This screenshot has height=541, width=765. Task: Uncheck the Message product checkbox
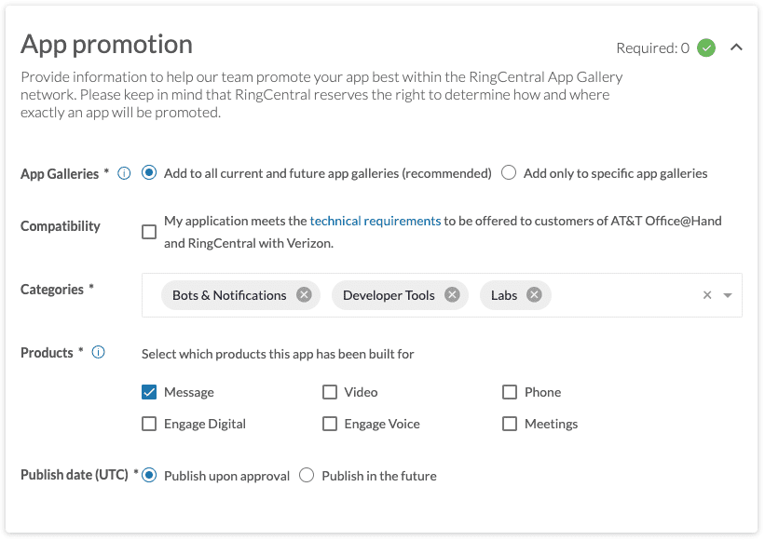(x=149, y=392)
